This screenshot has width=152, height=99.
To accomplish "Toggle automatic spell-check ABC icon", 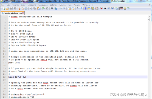I will click(121, 8).
